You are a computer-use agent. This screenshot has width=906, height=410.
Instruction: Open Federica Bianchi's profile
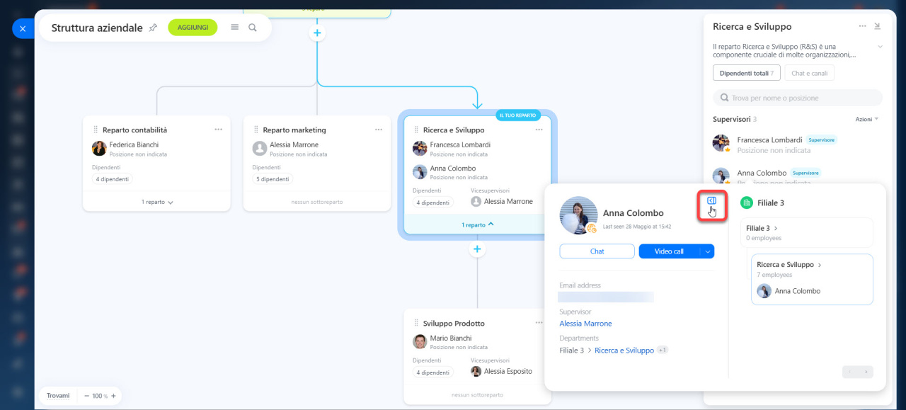tap(134, 144)
